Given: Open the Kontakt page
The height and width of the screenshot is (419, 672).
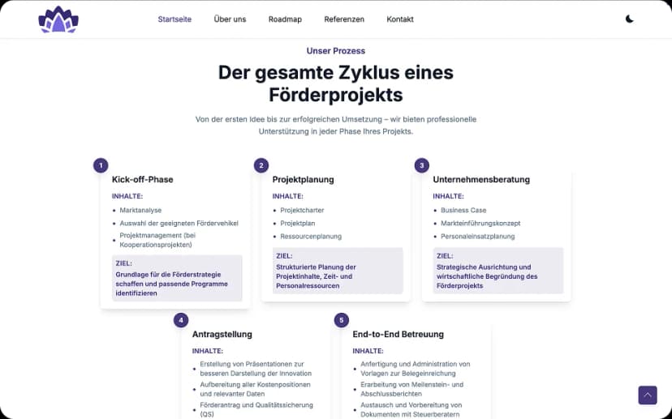Looking at the screenshot, I should coord(400,19).
